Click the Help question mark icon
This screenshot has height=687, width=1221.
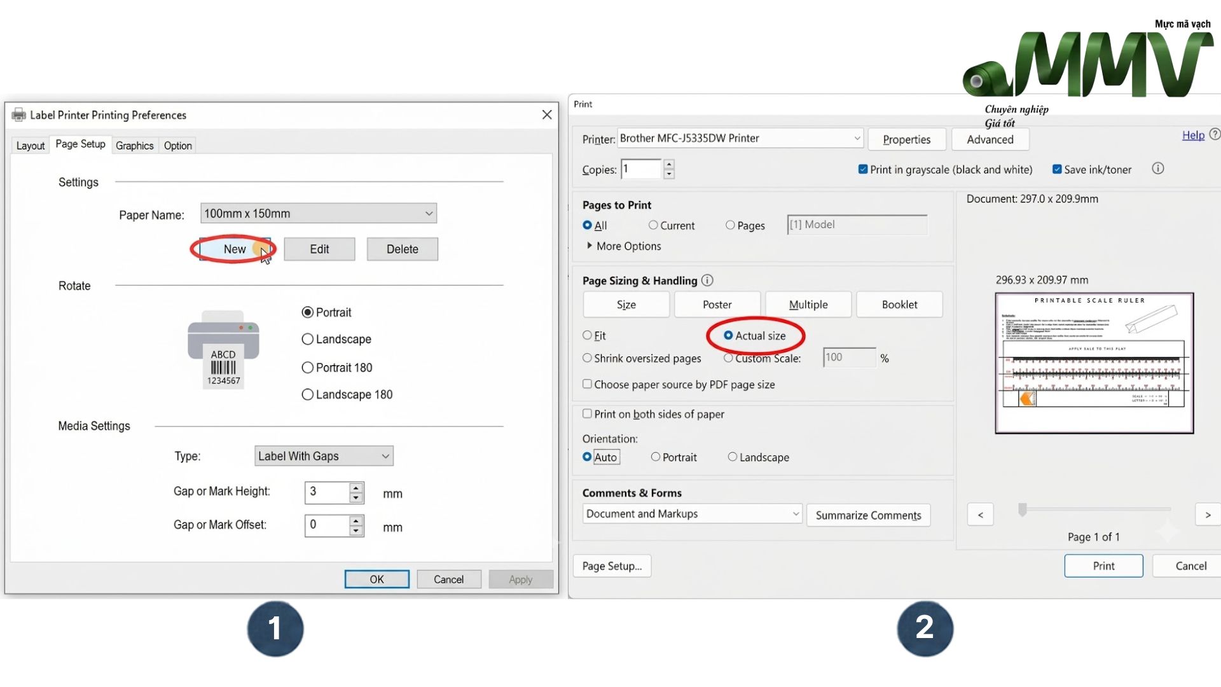click(1215, 134)
